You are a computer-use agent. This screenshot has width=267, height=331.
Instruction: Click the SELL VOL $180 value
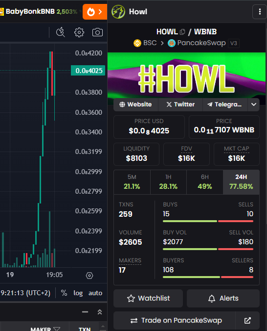click(x=246, y=242)
